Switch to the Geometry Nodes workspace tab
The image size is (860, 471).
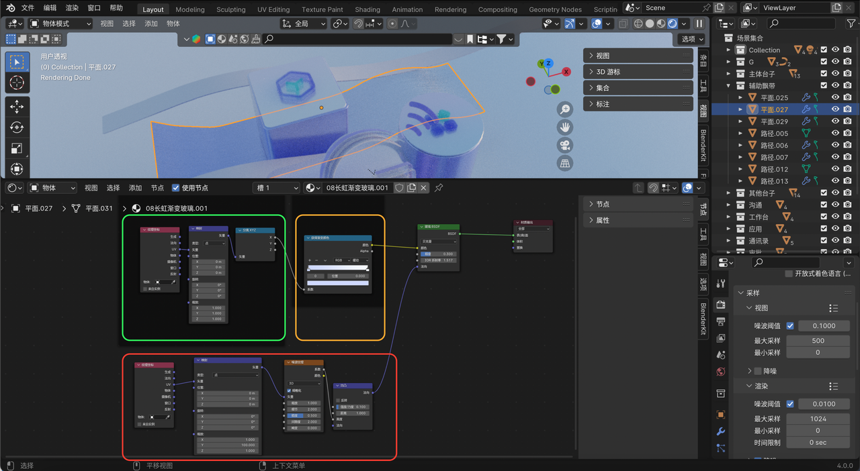pyautogui.click(x=555, y=9)
